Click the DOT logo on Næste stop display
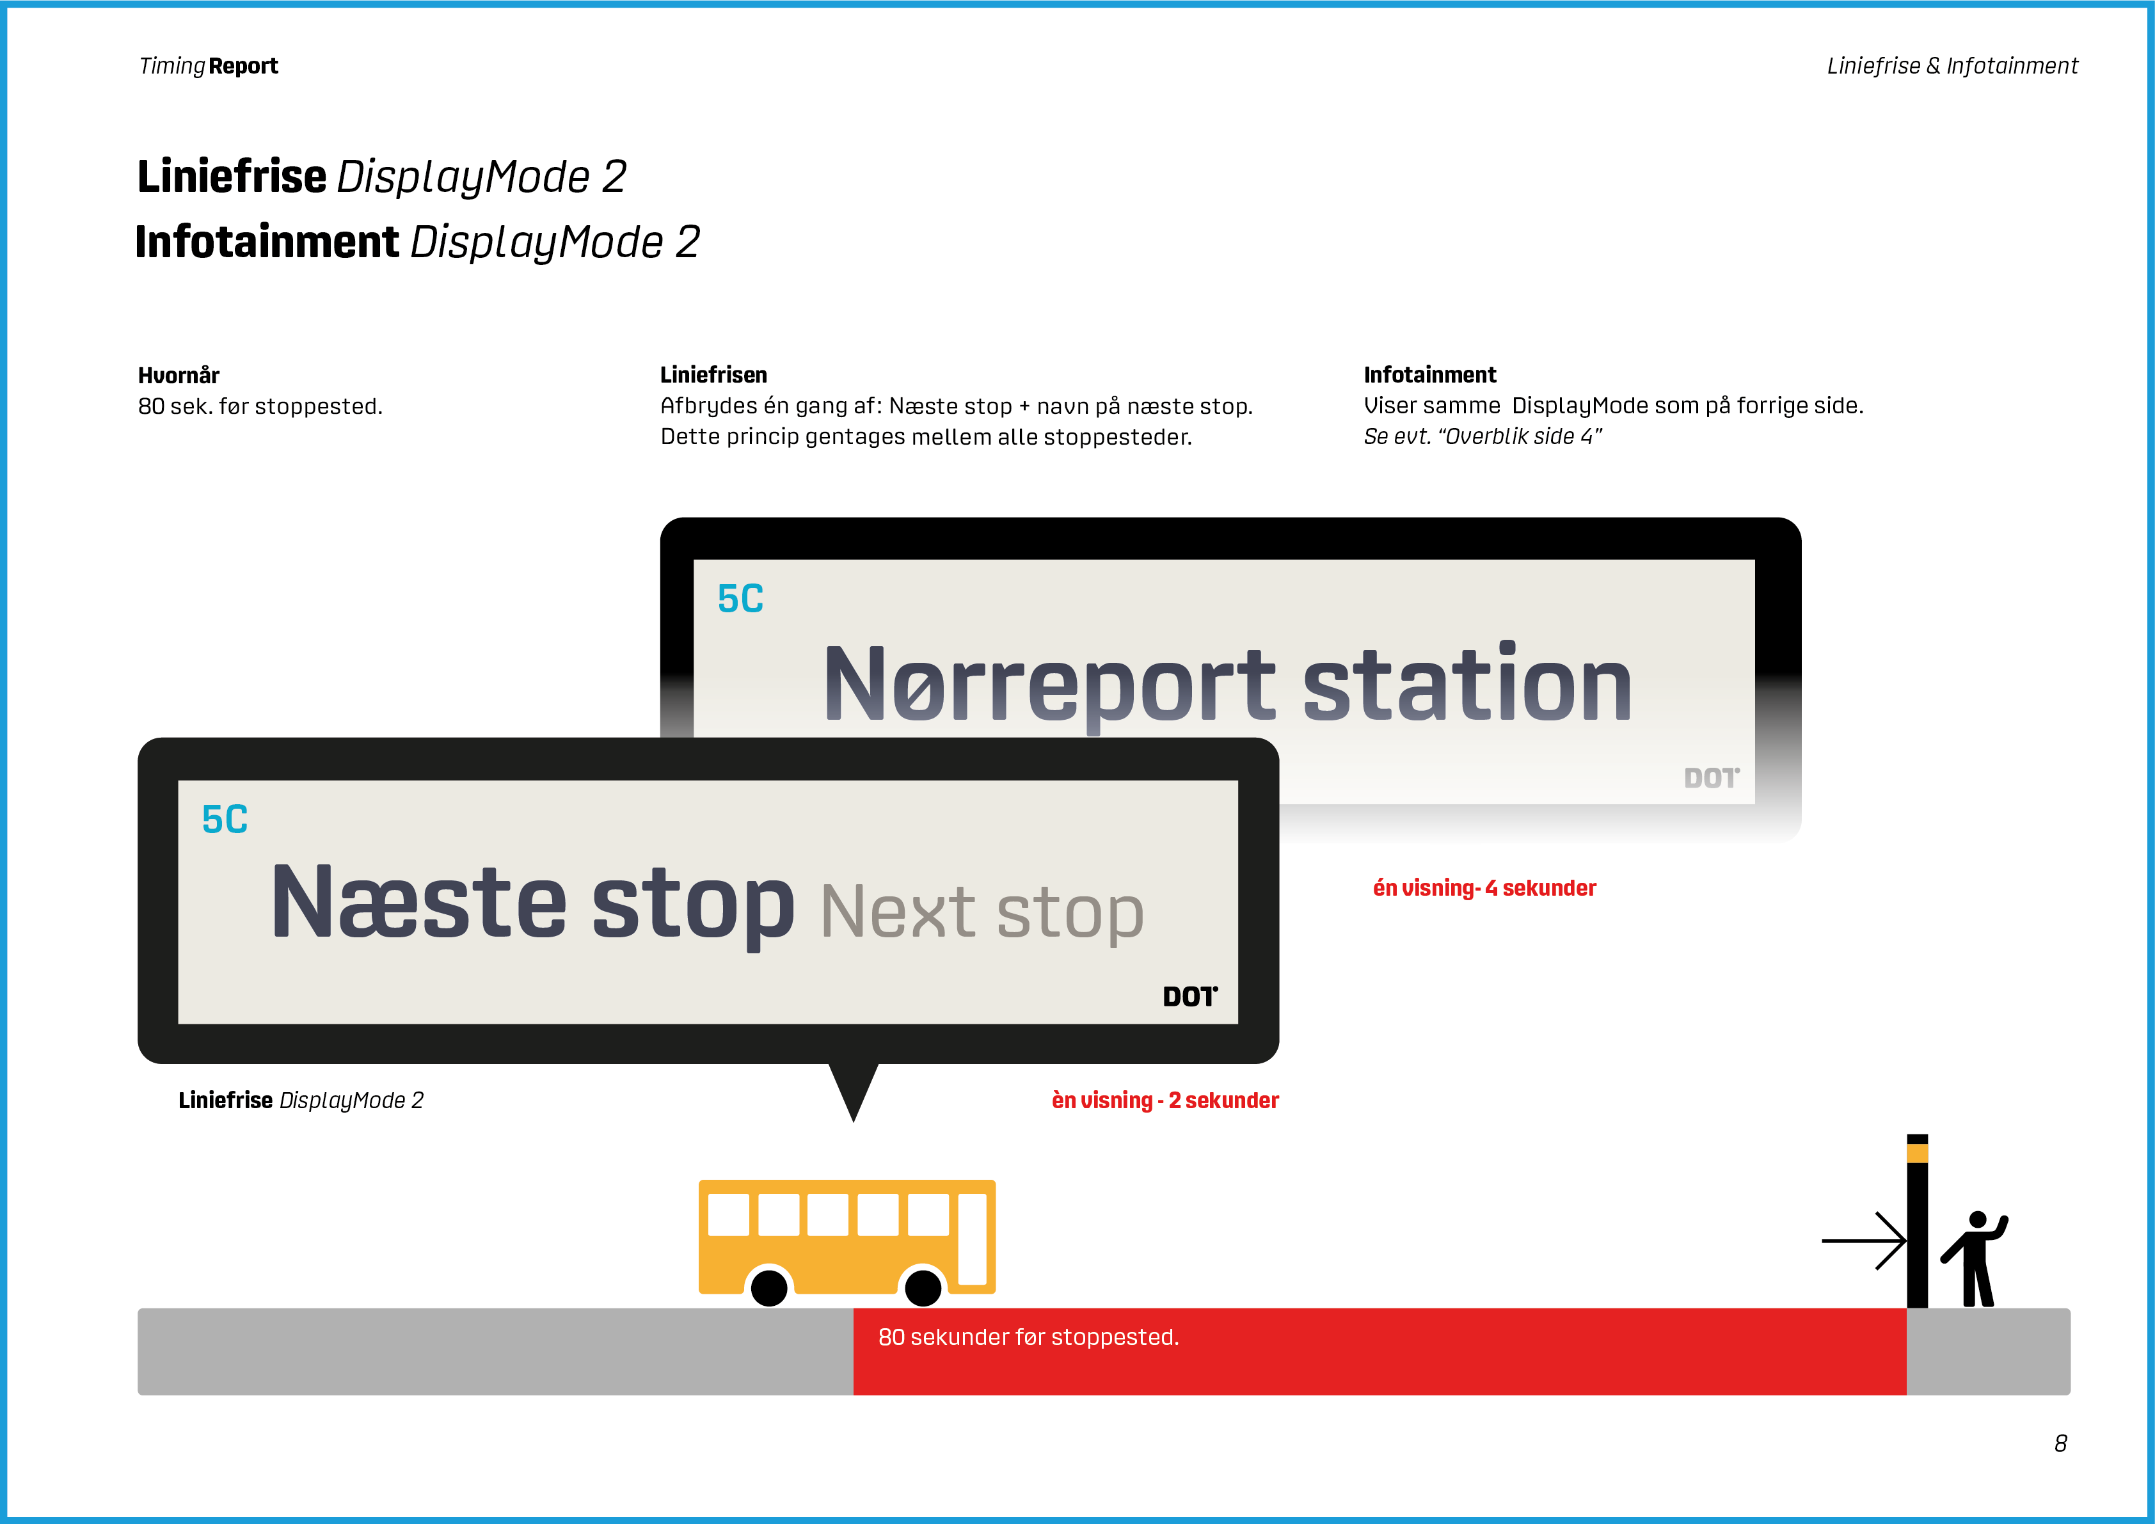This screenshot has height=1524, width=2155. (1190, 996)
